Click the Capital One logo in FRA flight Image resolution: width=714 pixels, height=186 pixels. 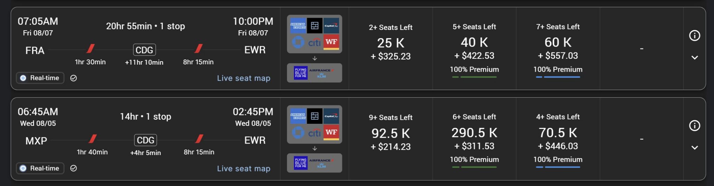click(x=331, y=25)
